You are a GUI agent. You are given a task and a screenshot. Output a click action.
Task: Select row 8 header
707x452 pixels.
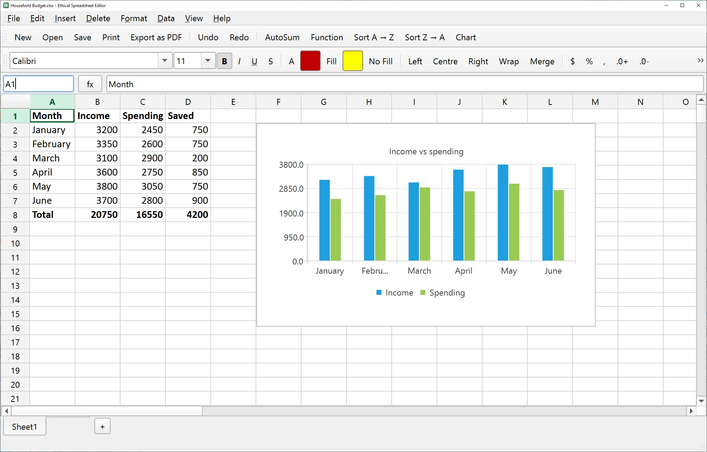[x=15, y=215]
